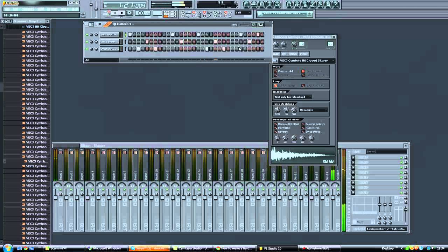448x252 pixels.
Task: Click the VOL knob in Channel settings
Action: click(x=284, y=44)
